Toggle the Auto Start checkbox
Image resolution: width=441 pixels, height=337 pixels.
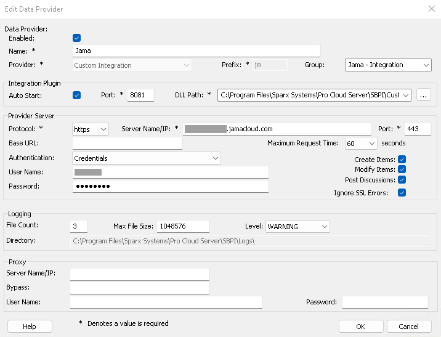coord(77,95)
